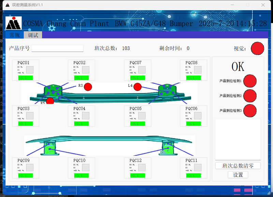
Task: Click the 班次总数 value 103
Action: tap(126, 48)
